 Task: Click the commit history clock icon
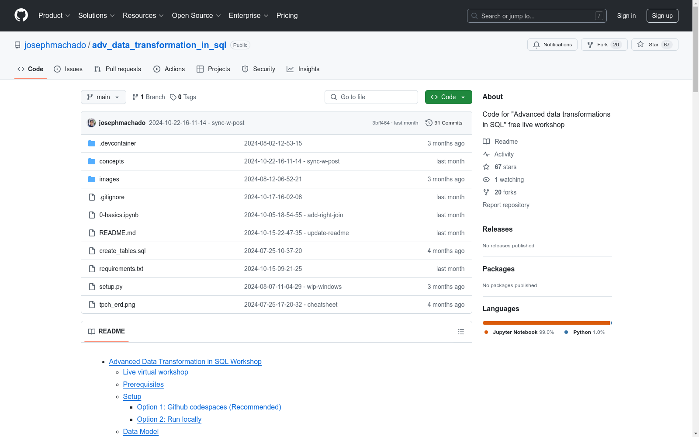coord(429,123)
